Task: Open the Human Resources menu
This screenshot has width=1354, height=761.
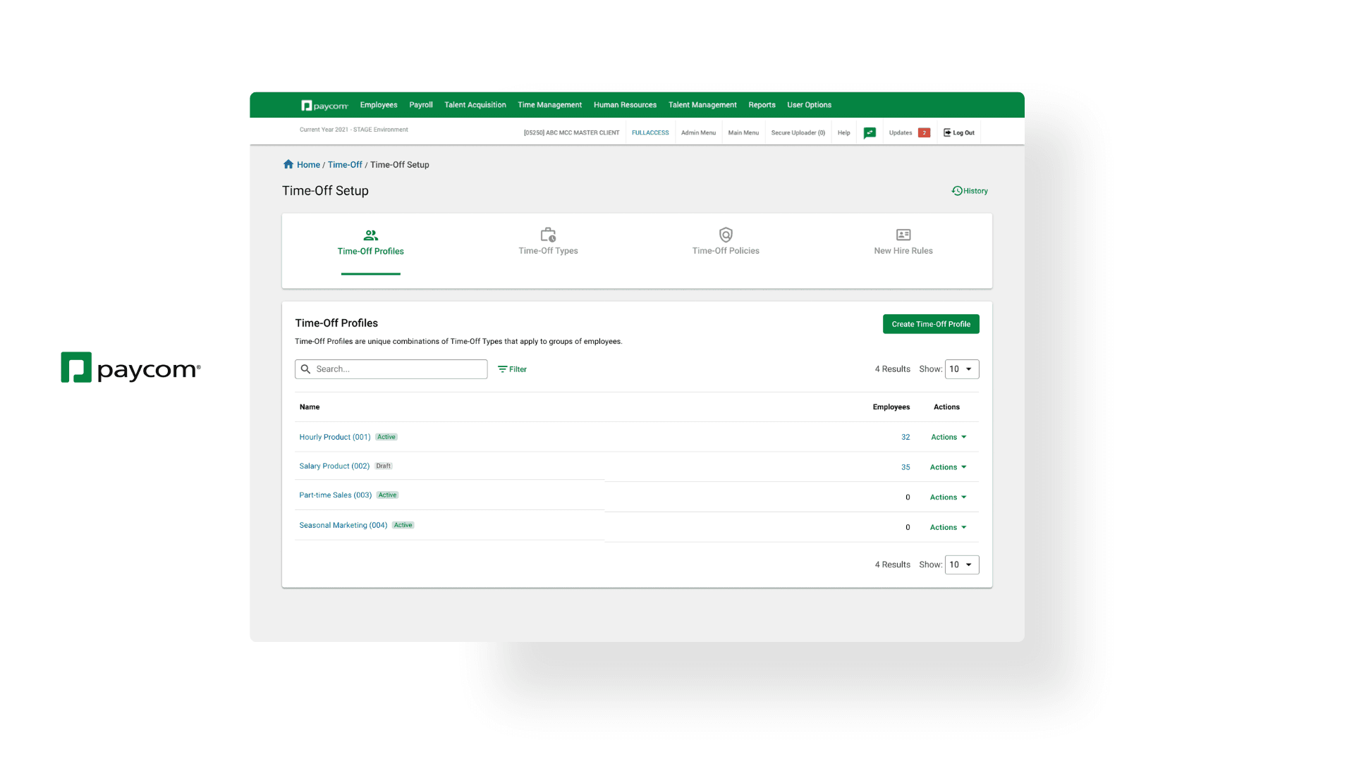Action: [625, 105]
